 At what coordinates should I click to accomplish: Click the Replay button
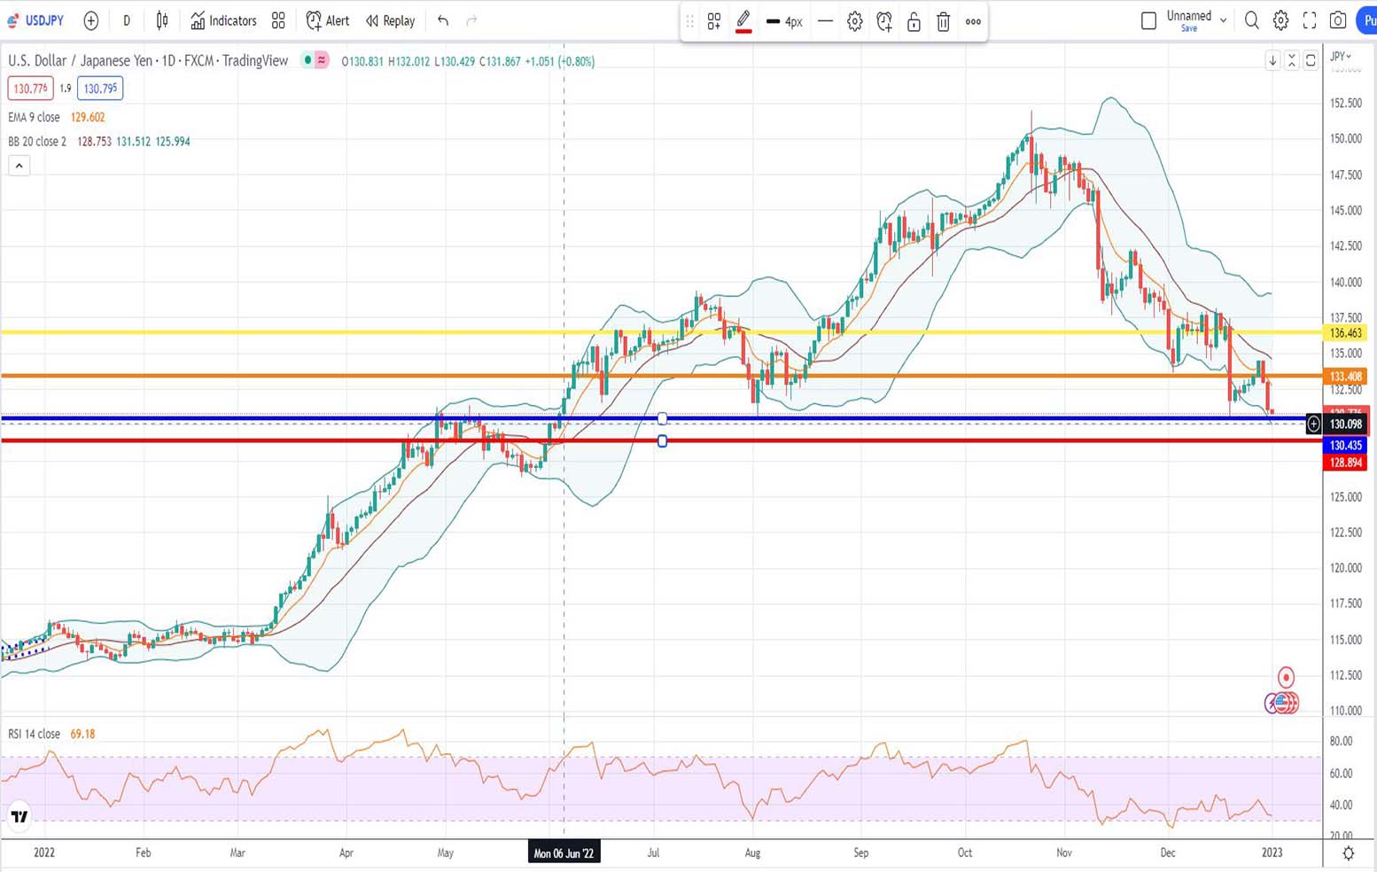pos(390,20)
